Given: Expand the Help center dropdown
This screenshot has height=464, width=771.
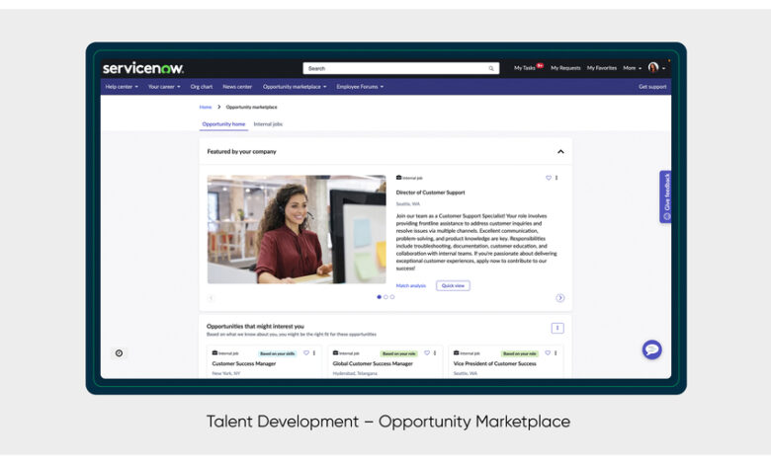Looking at the screenshot, I should click(x=122, y=87).
